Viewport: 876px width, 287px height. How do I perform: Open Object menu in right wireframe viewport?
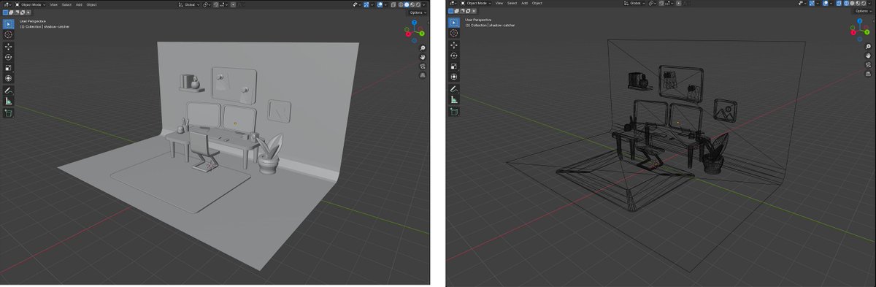click(x=537, y=4)
